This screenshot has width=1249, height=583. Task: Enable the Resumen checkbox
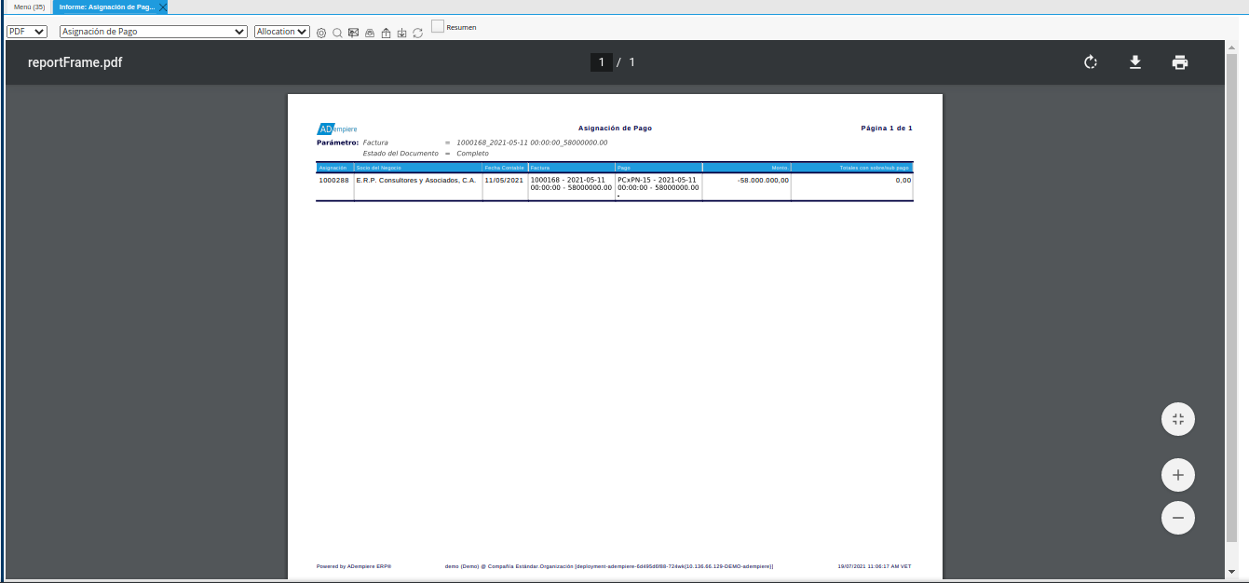pos(437,27)
